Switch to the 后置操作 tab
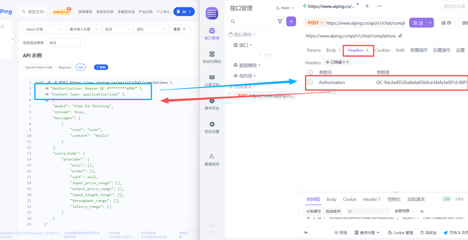This screenshot has width=468, height=240. (442, 50)
